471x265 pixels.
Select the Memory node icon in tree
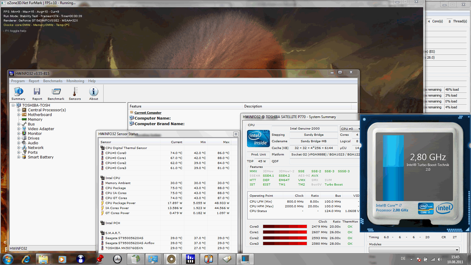pos(24,119)
